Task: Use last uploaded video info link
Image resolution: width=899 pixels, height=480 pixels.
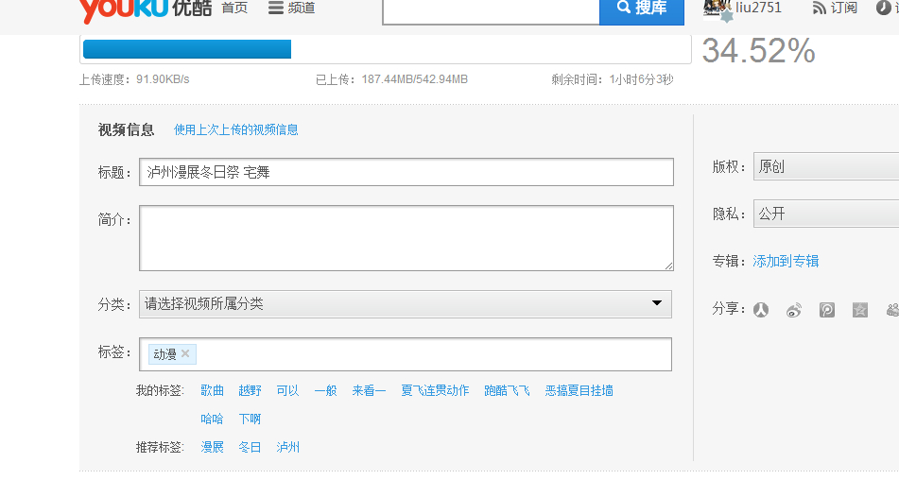Action: point(236,130)
